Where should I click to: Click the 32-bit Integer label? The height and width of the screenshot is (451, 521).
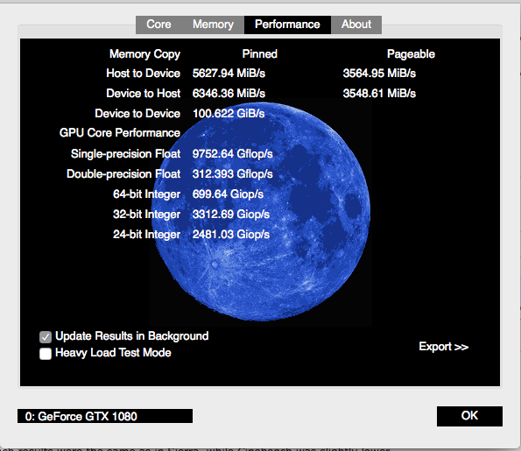click(x=146, y=215)
